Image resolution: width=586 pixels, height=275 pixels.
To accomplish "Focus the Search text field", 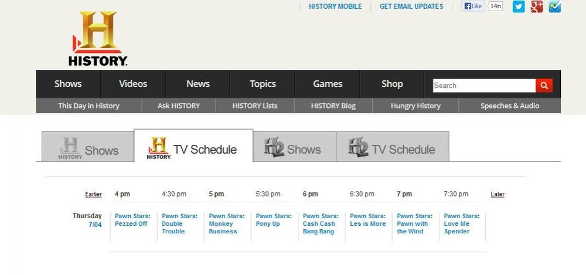I will [x=484, y=86].
